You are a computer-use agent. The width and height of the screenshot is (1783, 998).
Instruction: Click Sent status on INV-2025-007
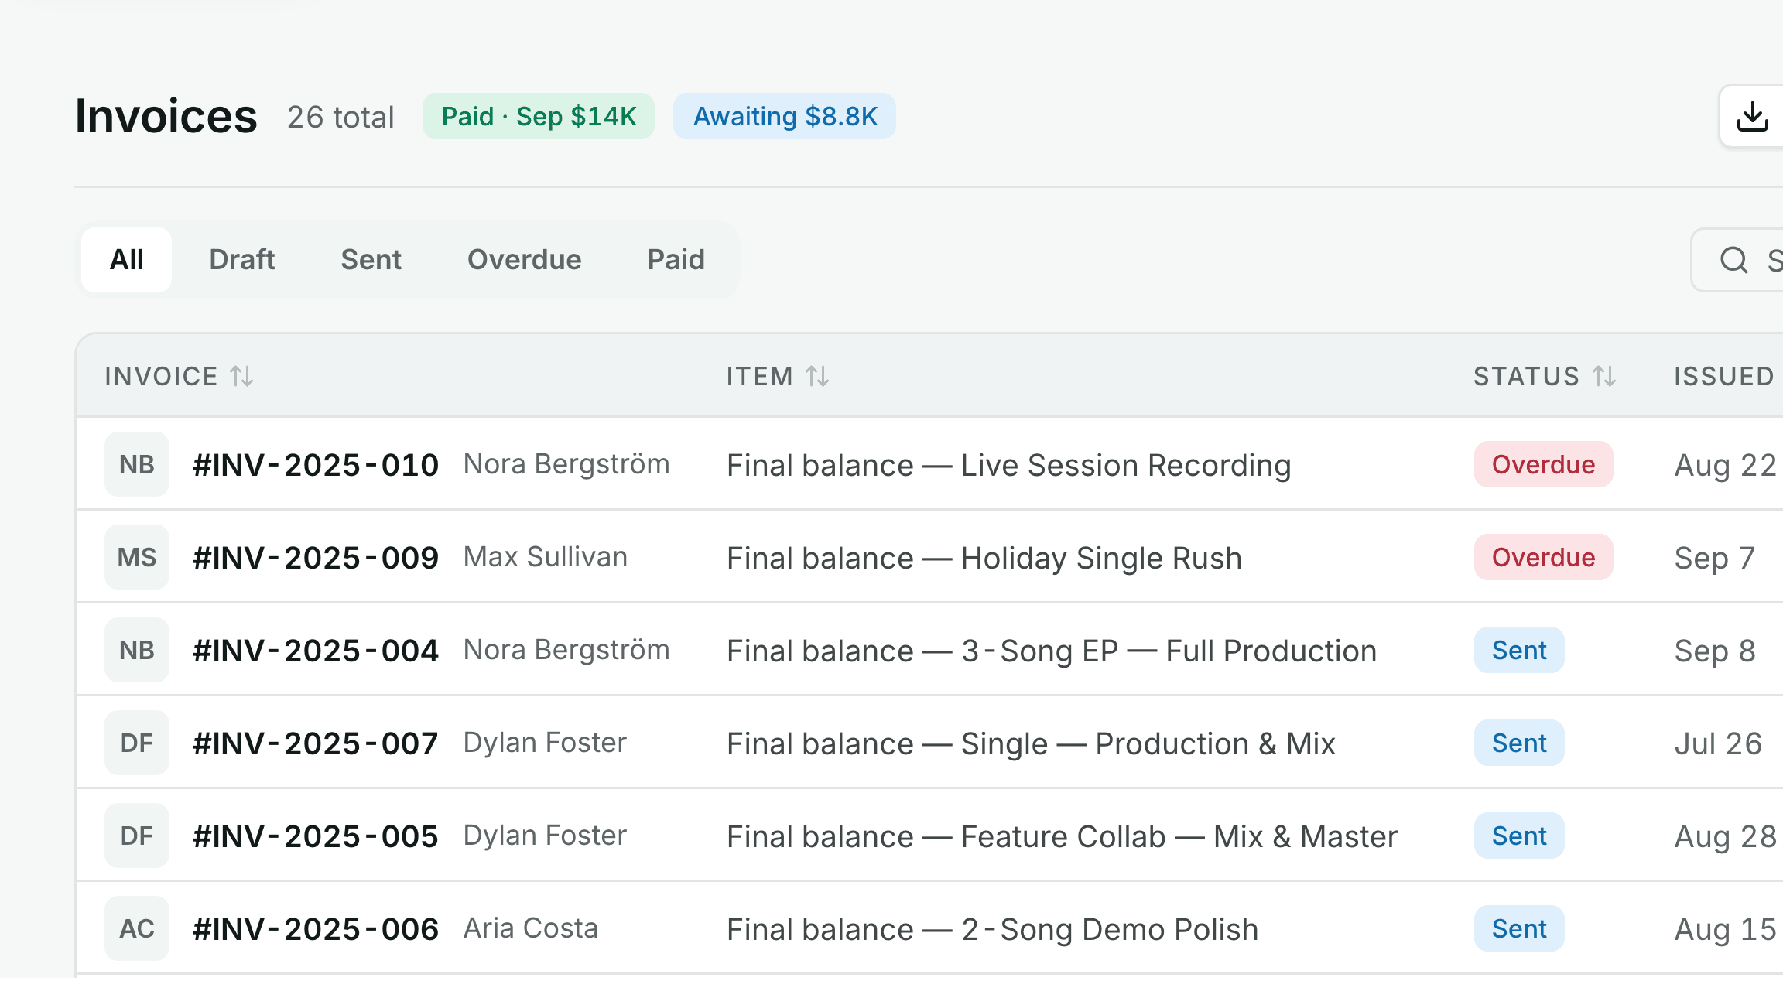1519,743
